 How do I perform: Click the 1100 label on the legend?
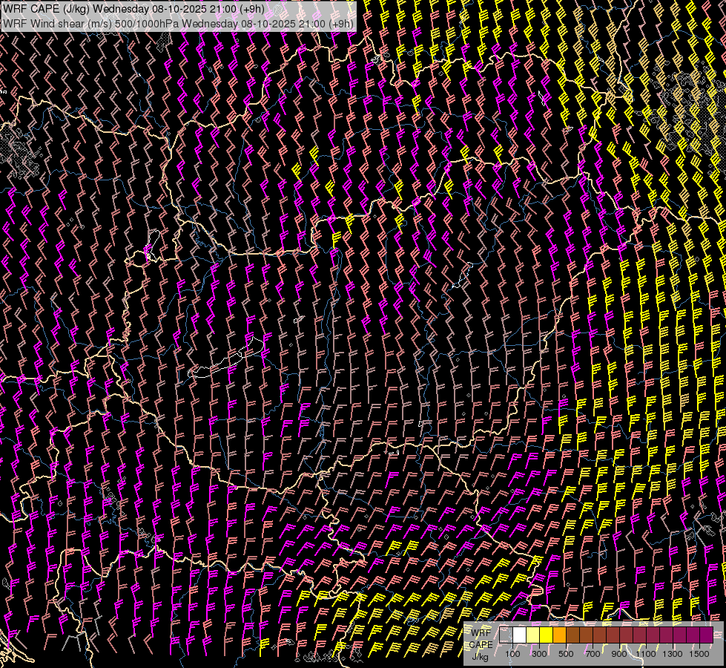(x=646, y=654)
